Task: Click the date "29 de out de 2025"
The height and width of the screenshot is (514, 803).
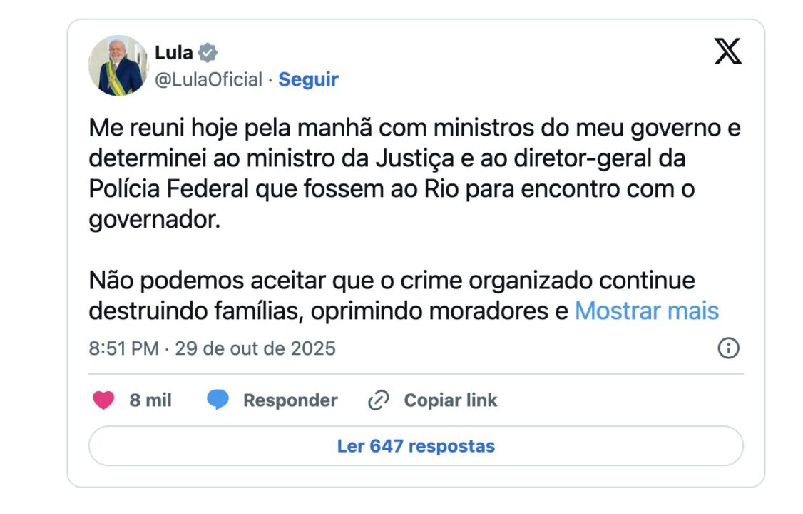Action: pos(255,348)
